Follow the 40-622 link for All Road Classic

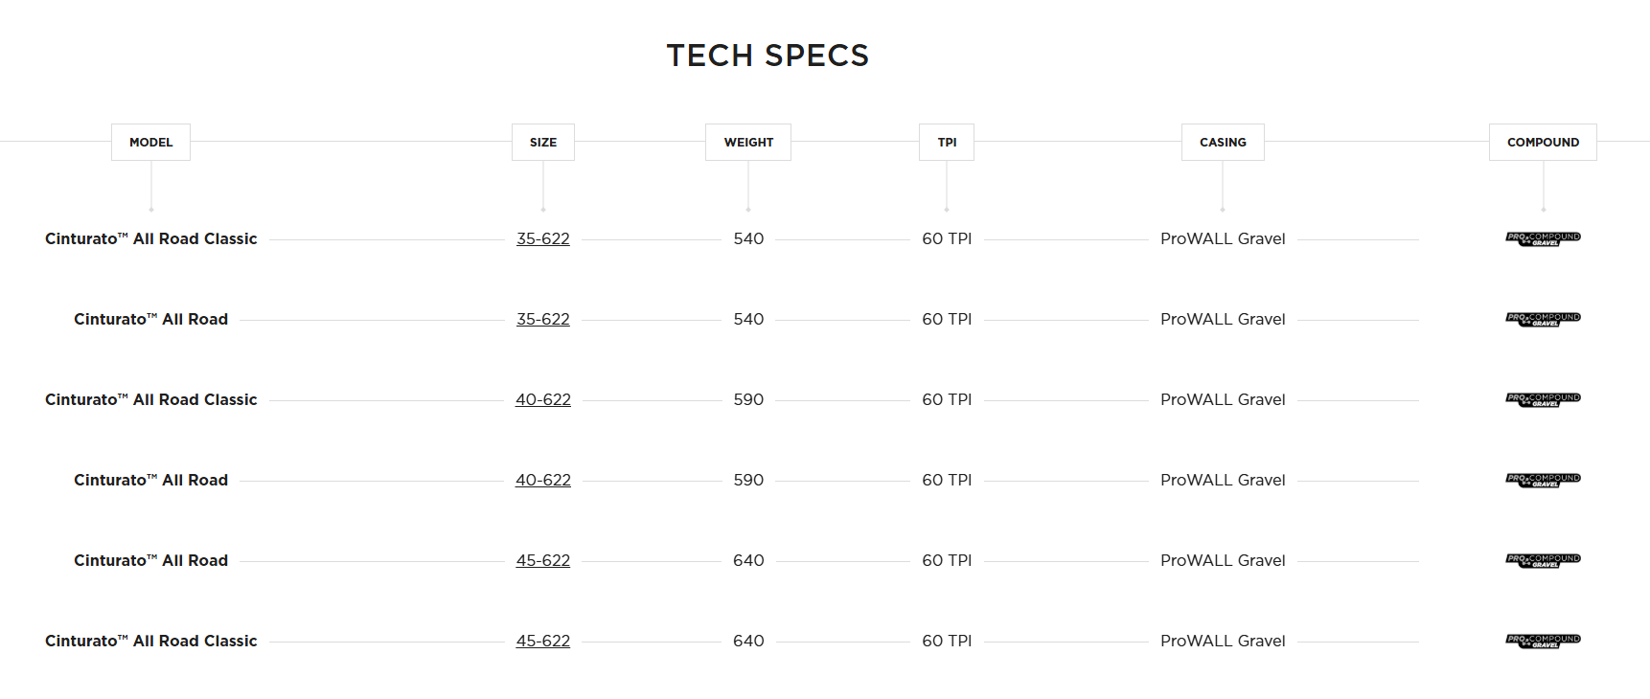(x=542, y=399)
